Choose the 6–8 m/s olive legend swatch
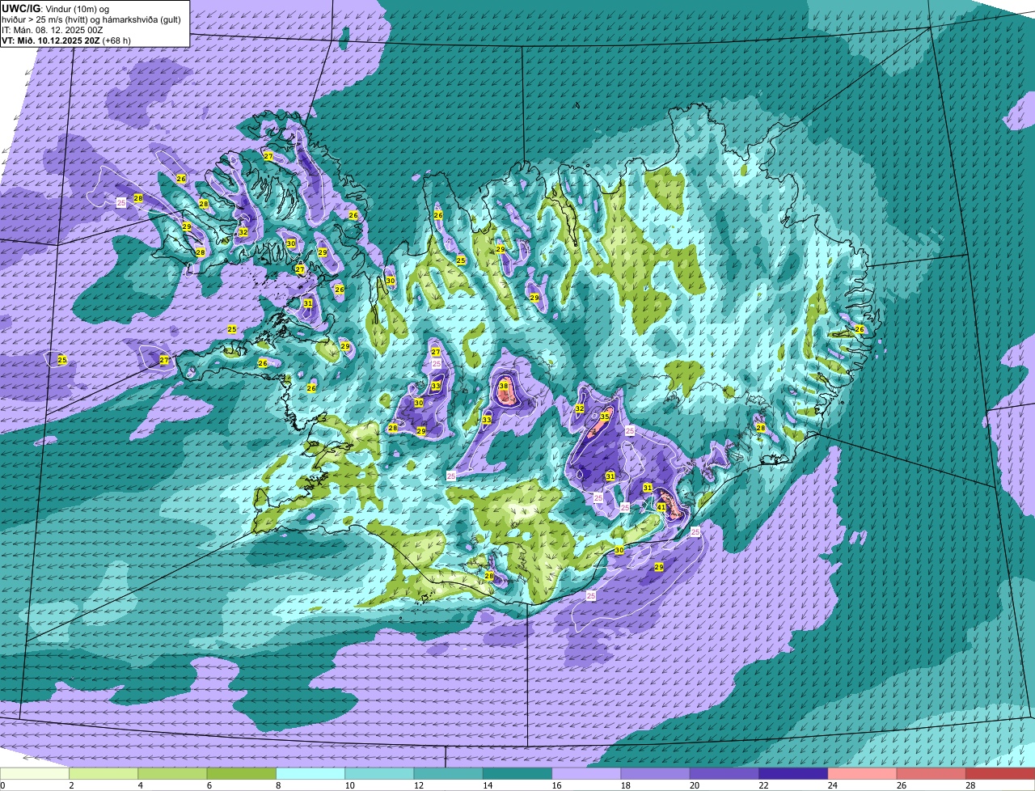Screen dimensions: 1035x791 click(x=242, y=773)
